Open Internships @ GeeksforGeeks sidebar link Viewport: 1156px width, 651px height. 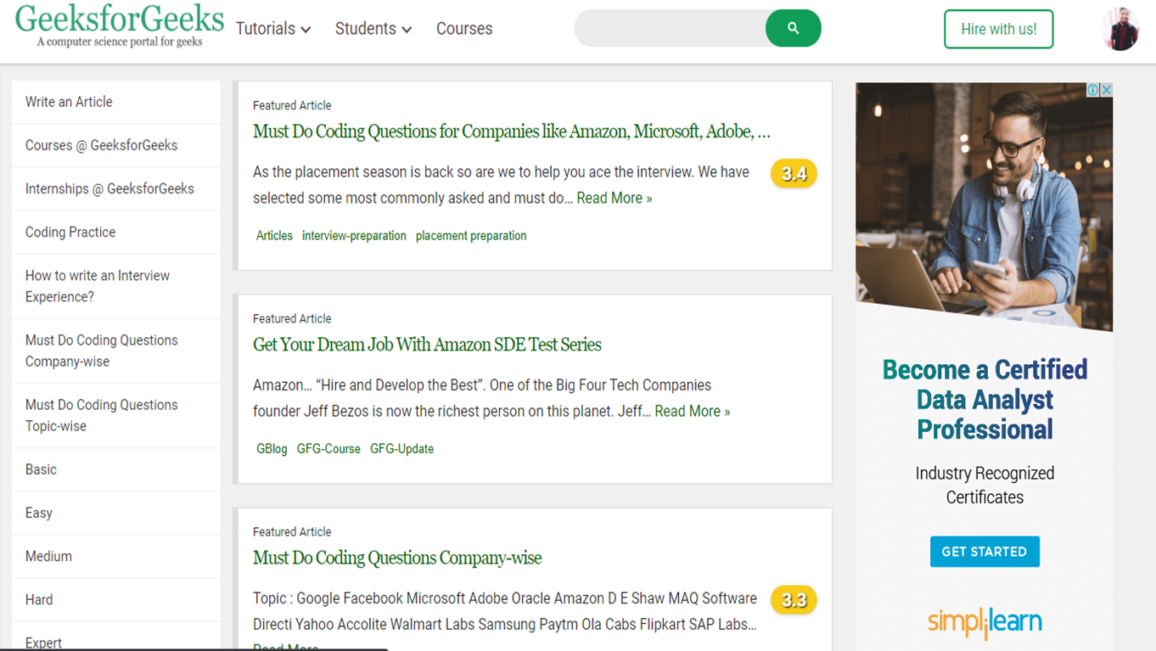[x=116, y=188]
